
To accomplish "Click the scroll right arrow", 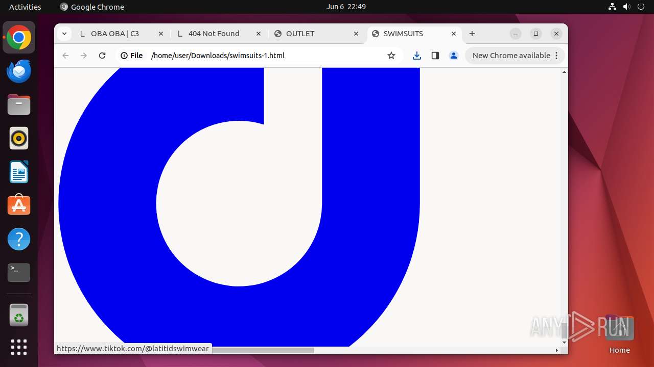I will point(556,350).
